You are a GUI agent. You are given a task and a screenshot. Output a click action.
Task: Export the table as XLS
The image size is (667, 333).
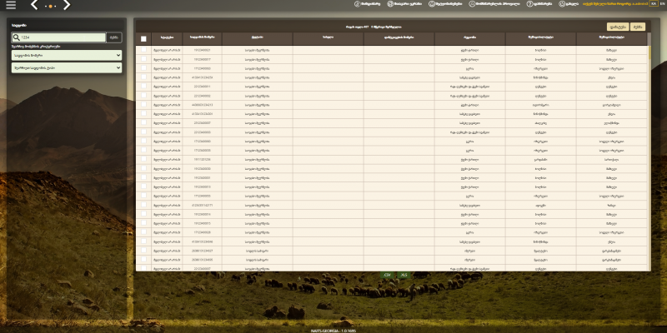coord(404,275)
